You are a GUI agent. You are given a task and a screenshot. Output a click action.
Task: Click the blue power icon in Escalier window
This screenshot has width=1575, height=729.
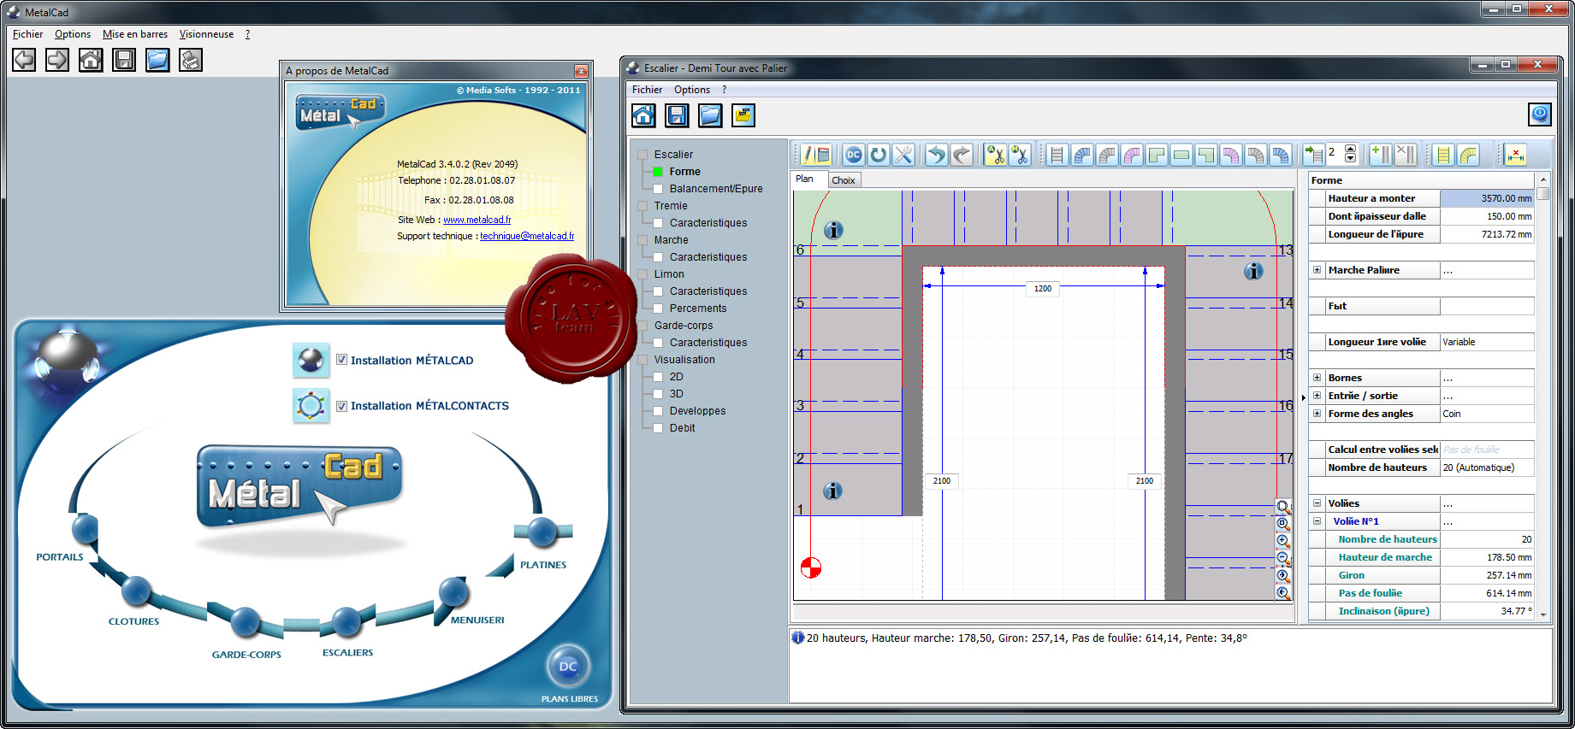click(x=1540, y=114)
